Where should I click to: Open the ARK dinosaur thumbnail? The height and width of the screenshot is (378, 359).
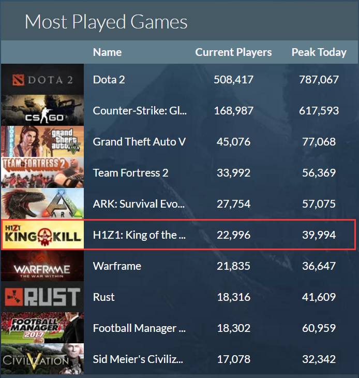click(42, 204)
